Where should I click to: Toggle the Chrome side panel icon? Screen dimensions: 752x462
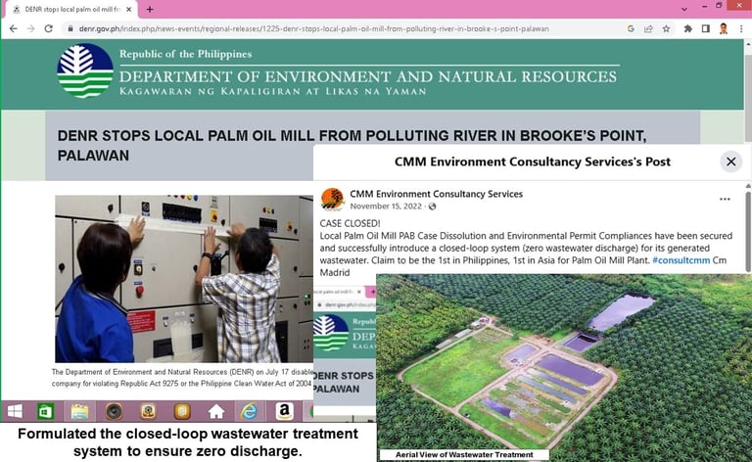pyautogui.click(x=705, y=28)
